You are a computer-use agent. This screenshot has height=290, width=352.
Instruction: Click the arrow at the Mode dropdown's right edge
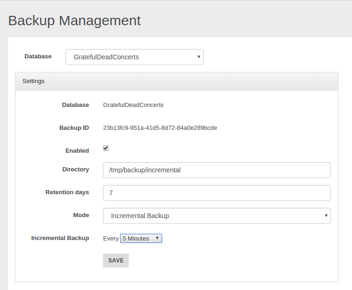(x=325, y=216)
